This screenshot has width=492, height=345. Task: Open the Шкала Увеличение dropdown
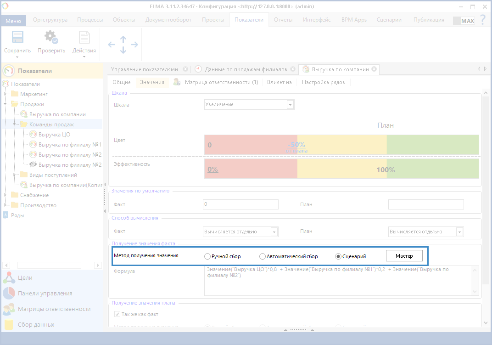[290, 105]
